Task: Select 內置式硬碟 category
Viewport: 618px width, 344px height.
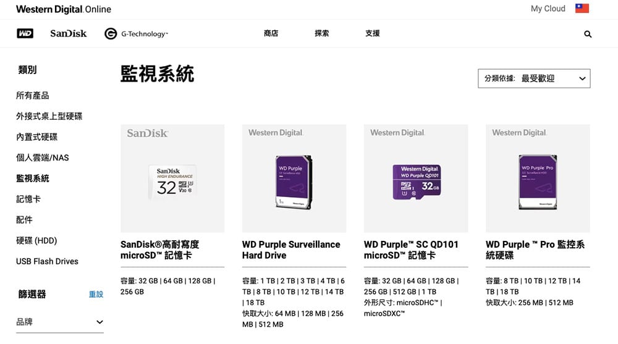Action: coord(36,137)
